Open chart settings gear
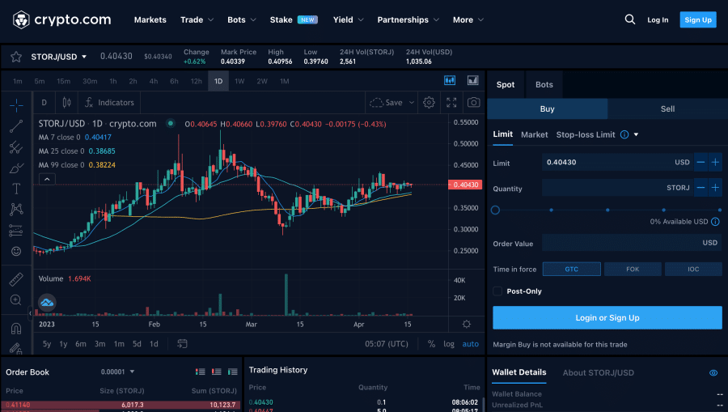The width and height of the screenshot is (728, 412). tap(429, 103)
